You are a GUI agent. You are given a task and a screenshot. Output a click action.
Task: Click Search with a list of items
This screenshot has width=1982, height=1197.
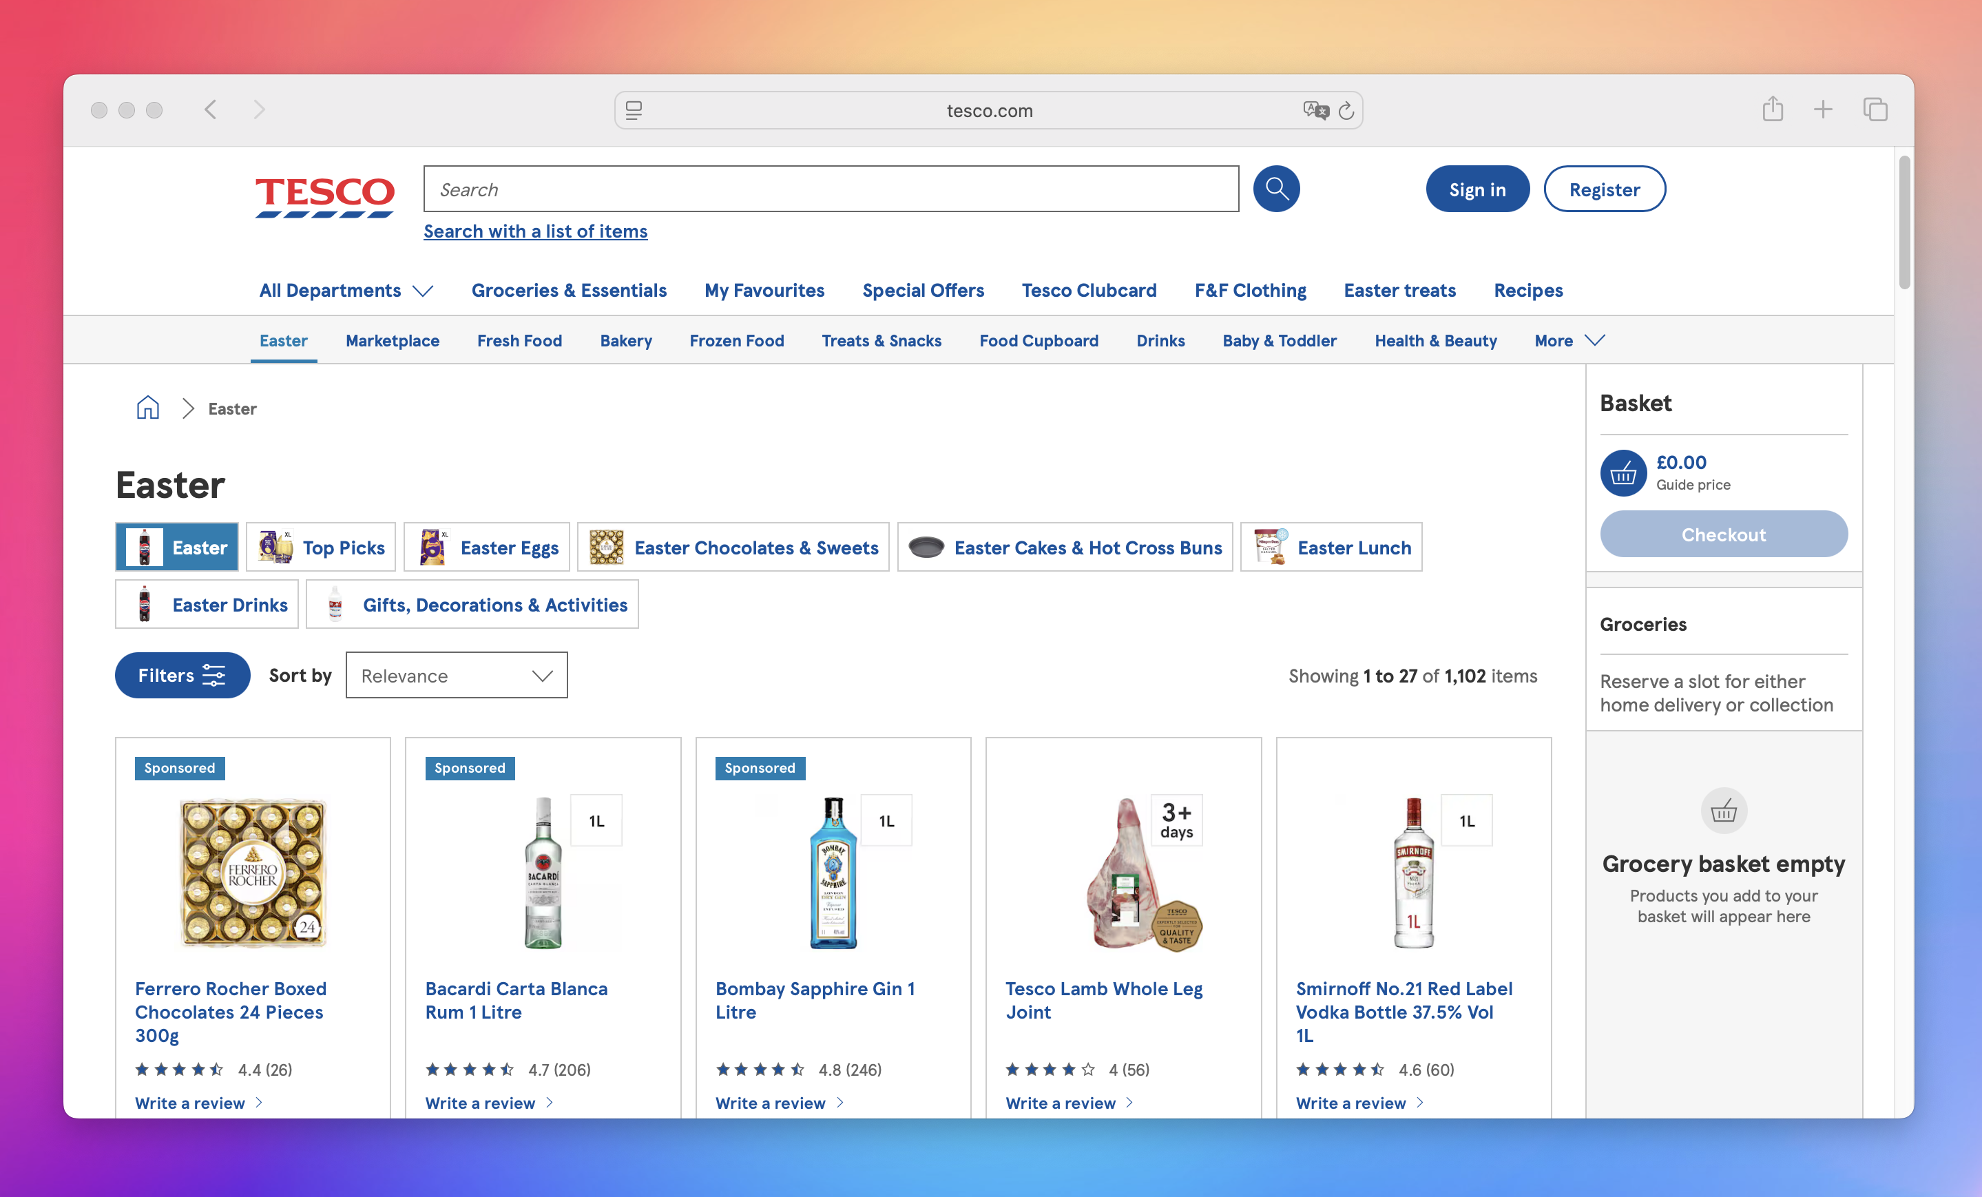point(535,231)
